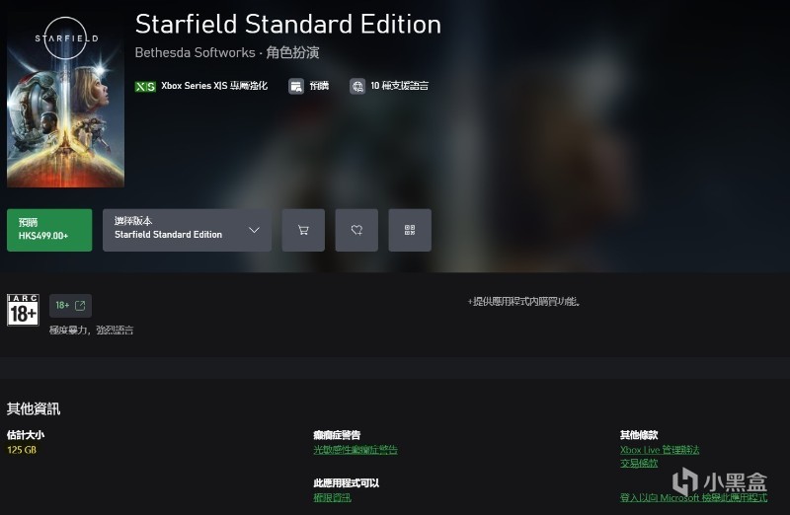Click the pre-order calendar icon
The height and width of the screenshot is (515, 790).
(295, 86)
